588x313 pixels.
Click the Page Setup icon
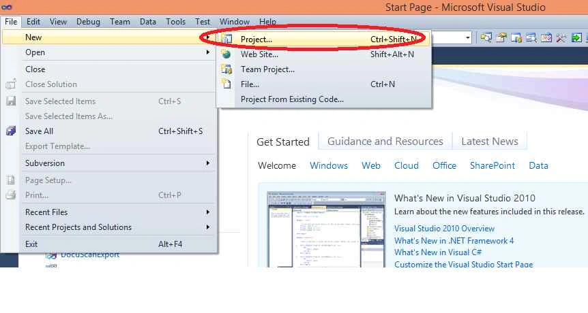(10, 180)
